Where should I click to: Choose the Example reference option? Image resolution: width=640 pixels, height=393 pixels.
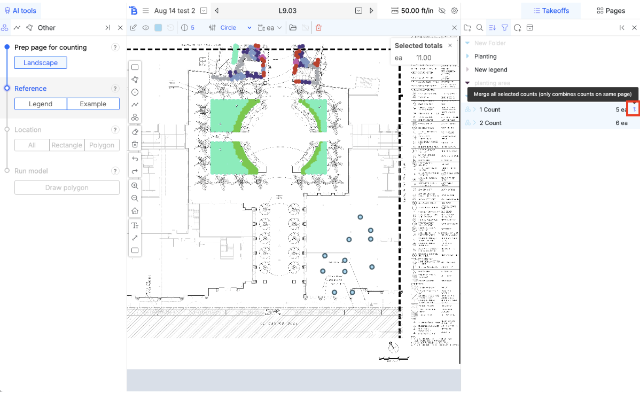[93, 104]
